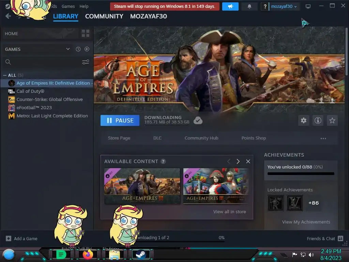This screenshot has width=349, height=262.
Task: Open Firefox from the taskbar
Action: pyautogui.click(x=88, y=254)
